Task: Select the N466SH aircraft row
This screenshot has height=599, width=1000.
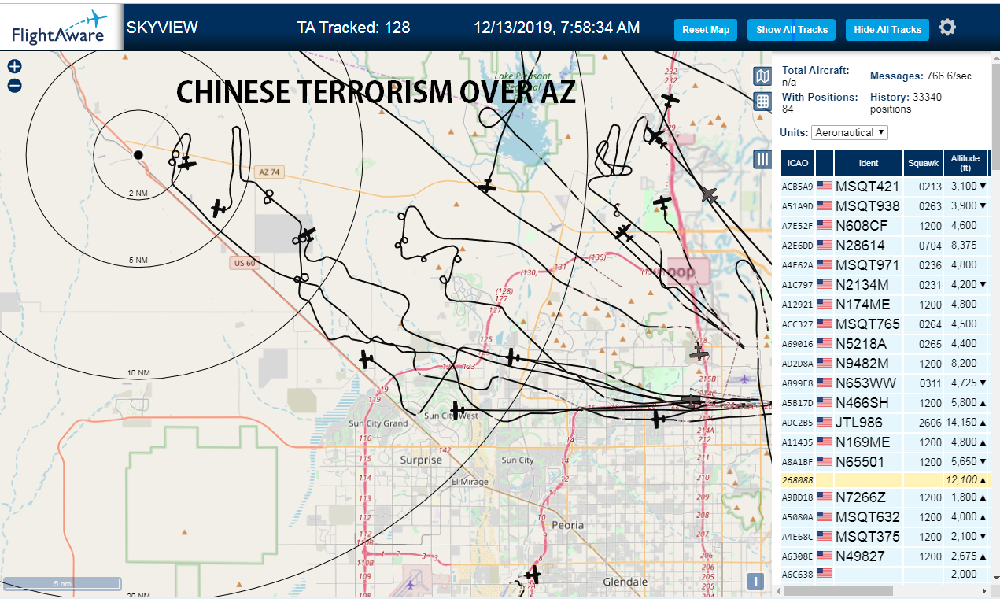Action: (884, 403)
